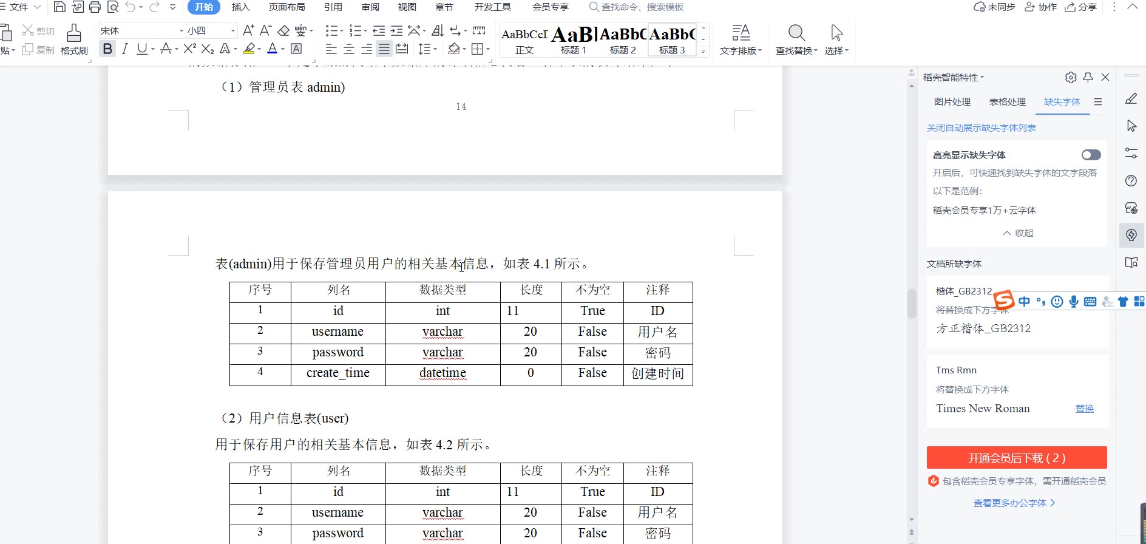
Task: Open Print Preview icon
Action: [x=112, y=7]
